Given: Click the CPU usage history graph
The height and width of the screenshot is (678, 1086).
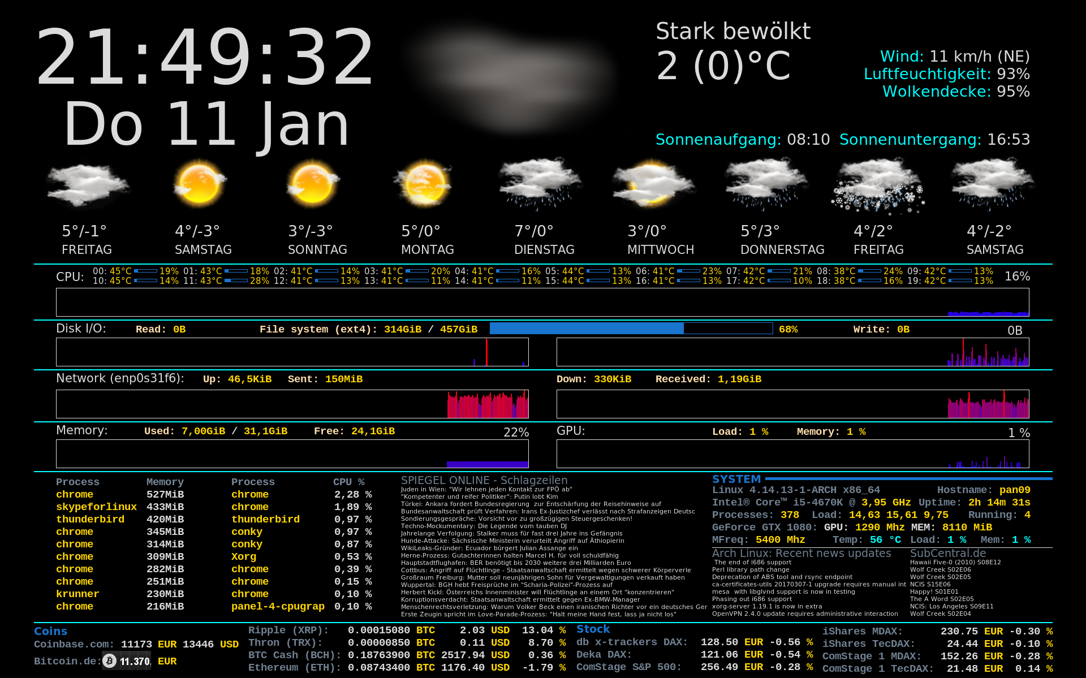Looking at the screenshot, I should coord(542,302).
